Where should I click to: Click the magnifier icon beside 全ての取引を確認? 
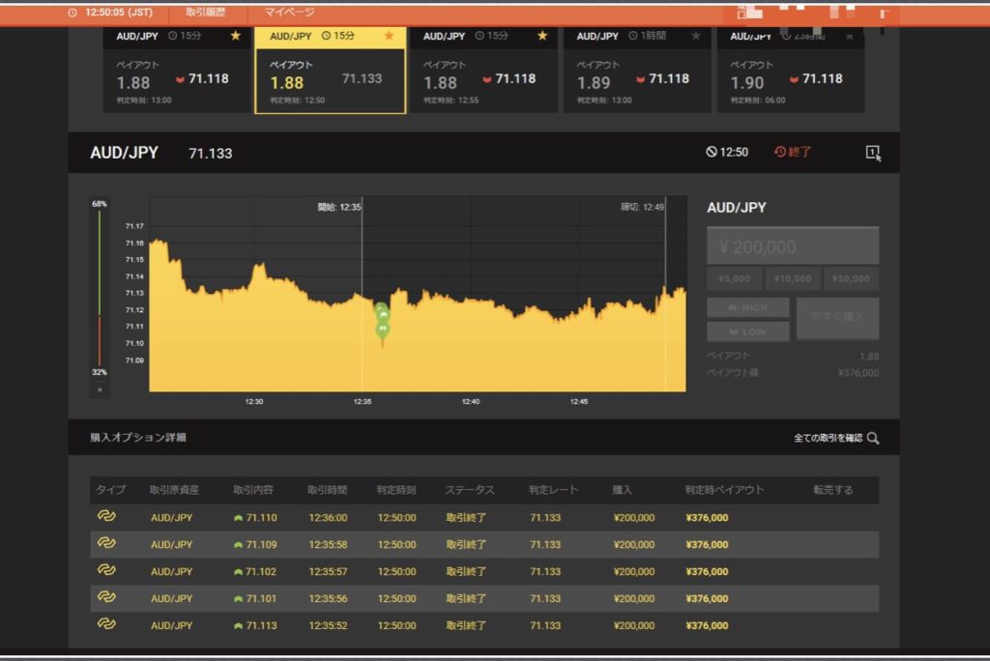873,438
